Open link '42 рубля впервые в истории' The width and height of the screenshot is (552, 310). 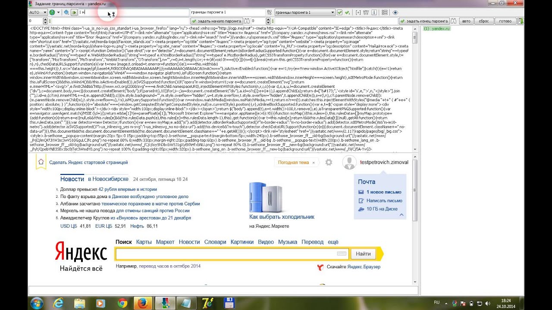[128, 189]
